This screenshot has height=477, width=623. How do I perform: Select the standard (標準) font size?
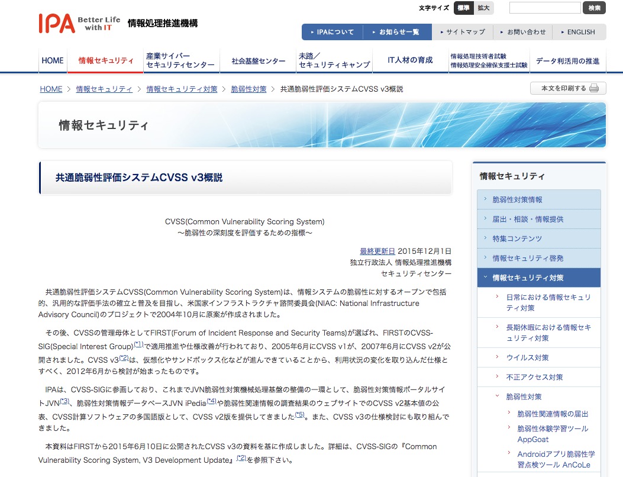(x=463, y=8)
